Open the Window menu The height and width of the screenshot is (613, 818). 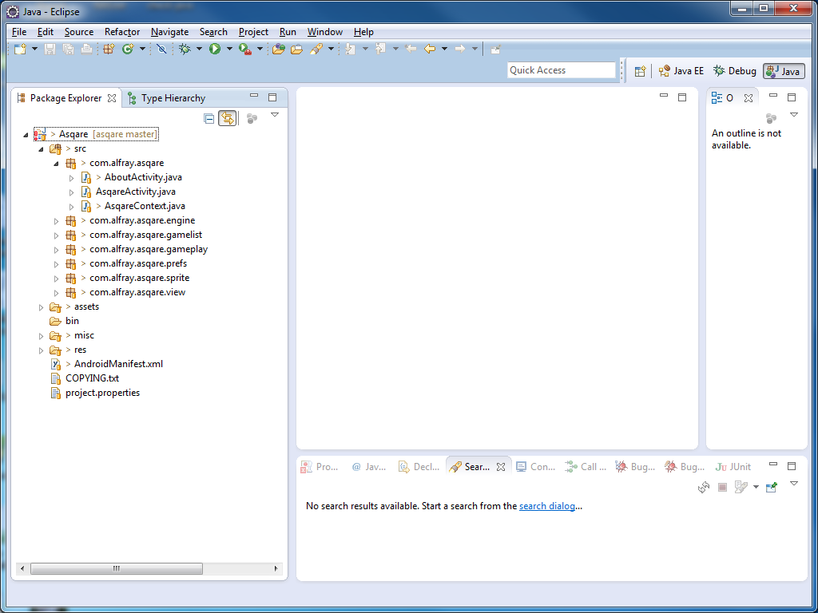(x=324, y=32)
